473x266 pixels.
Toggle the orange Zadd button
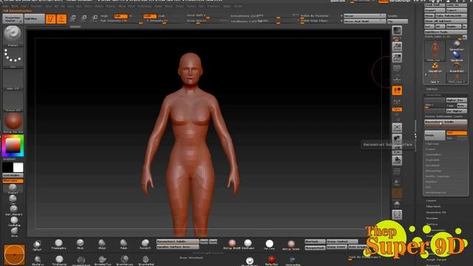tap(149, 16)
